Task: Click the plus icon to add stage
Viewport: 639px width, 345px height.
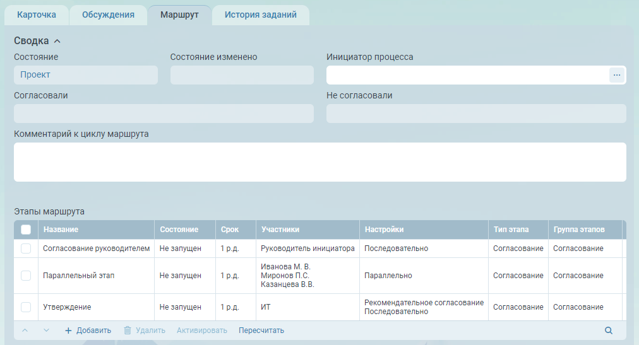Action: 69,330
